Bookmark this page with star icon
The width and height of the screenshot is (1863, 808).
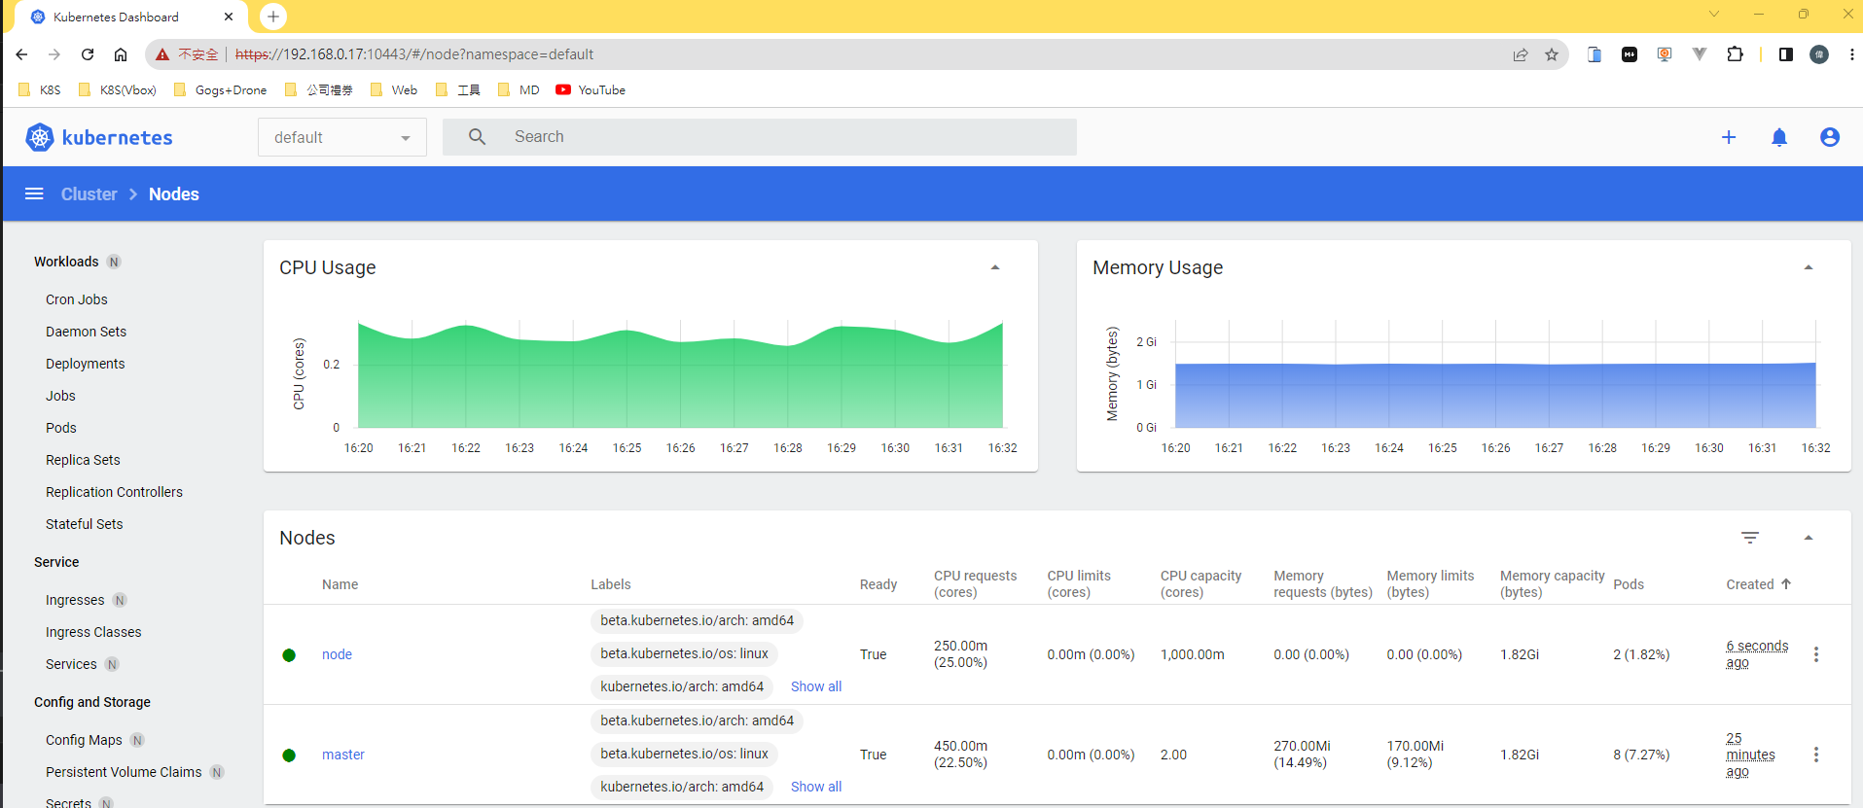(1552, 54)
